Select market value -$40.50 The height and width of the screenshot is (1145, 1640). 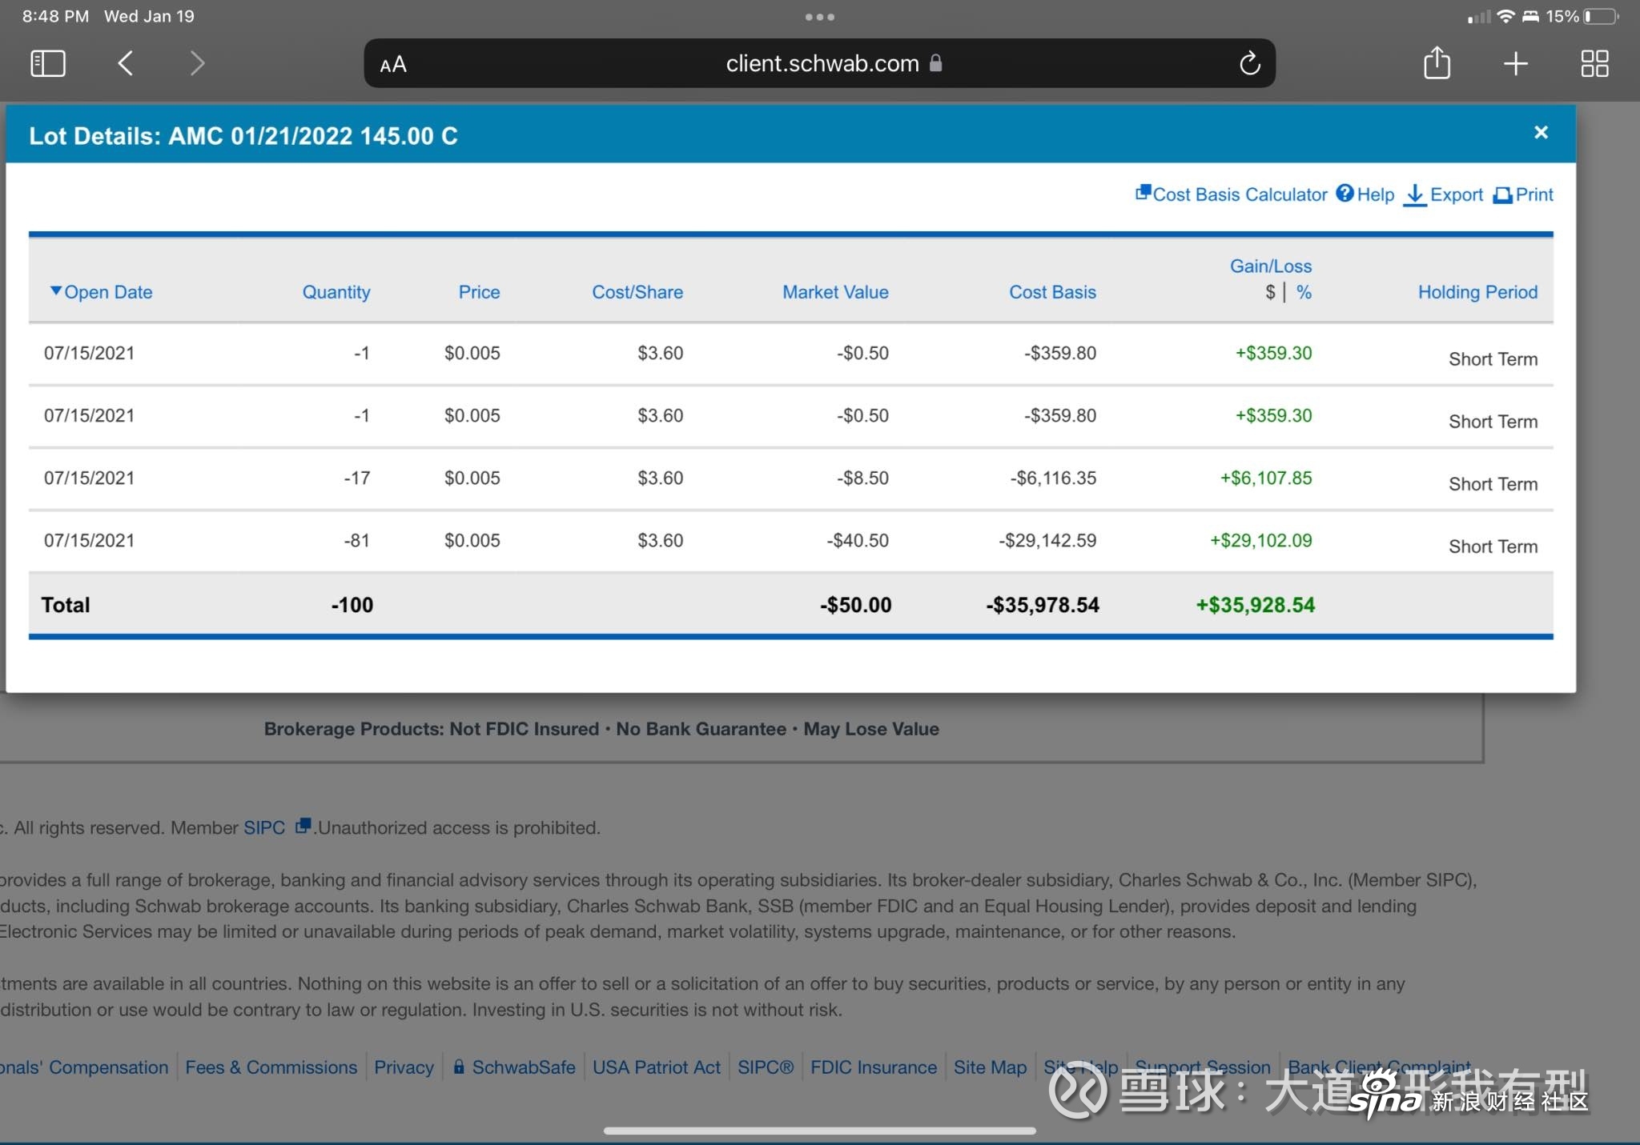[x=858, y=541]
